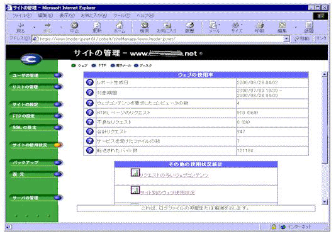Screen dimensions: 336x236
Task: Click the content frame vertical scrollbar thumb
Action: pos(325,120)
